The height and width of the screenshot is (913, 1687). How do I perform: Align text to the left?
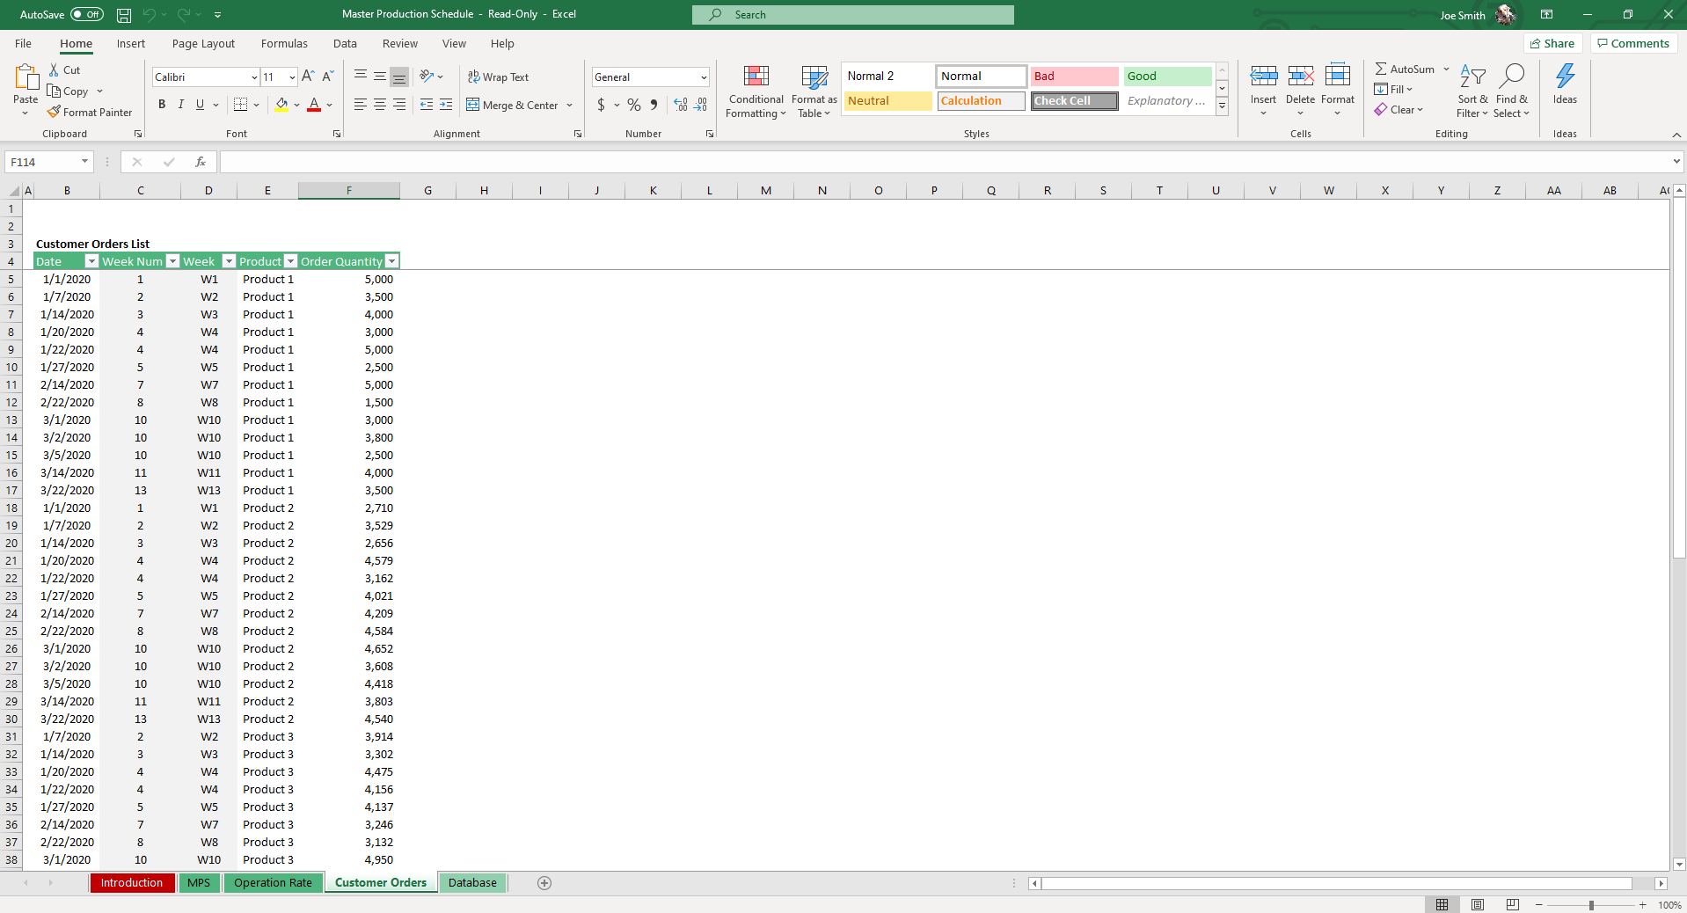(x=361, y=105)
